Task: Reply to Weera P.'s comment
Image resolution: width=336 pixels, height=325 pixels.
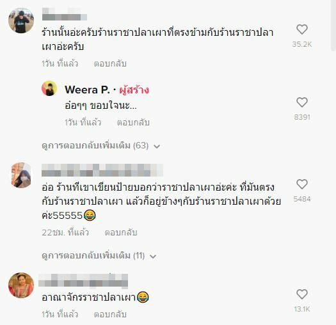Action: pyautogui.click(x=133, y=123)
